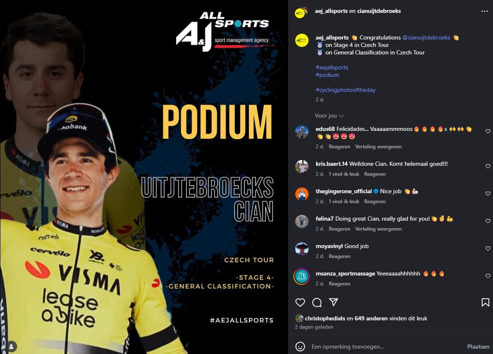Expand the 'Voor jou' comment sorting dropdown
This screenshot has width=493, height=354.
pyautogui.click(x=329, y=116)
